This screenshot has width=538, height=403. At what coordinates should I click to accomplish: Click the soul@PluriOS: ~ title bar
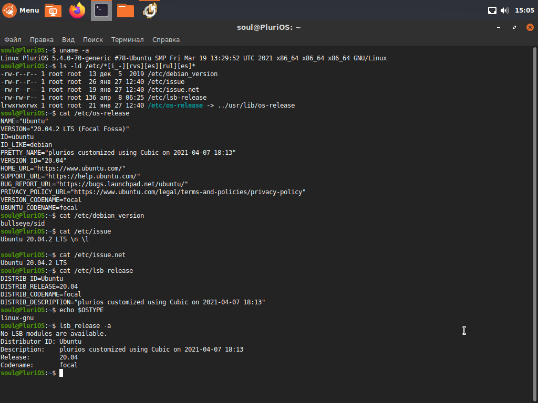click(268, 27)
